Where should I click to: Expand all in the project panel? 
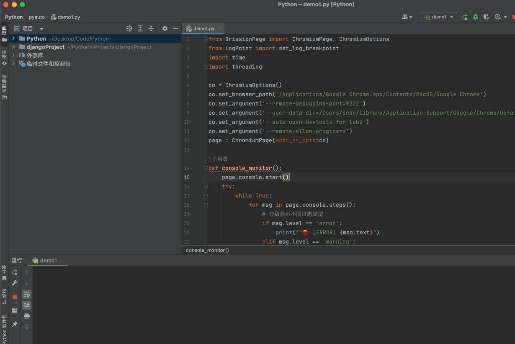point(140,28)
